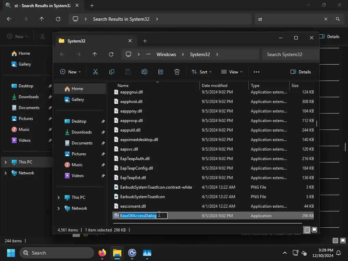The image size is (348, 261).
Task: Sort files by the Type column header
Action: 255,85
